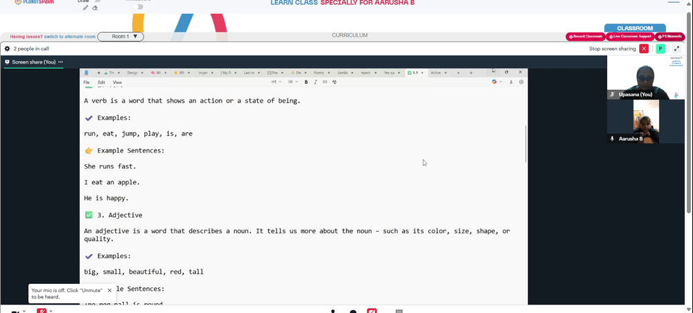The width and height of the screenshot is (693, 313).
Task: Switch to the Last m tab
Action: pyautogui.click(x=252, y=73)
